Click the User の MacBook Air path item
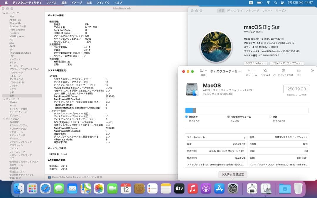 [62, 177]
